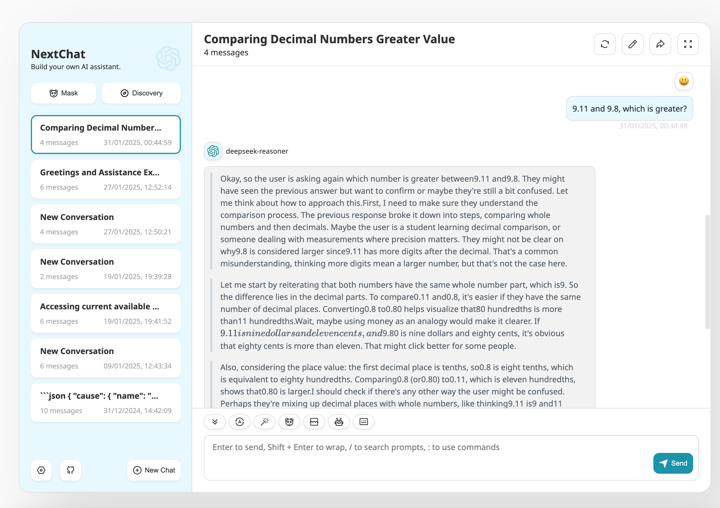The height and width of the screenshot is (508, 720).
Task: Open New Conversation dated 09/01/2025
Action: click(106, 358)
